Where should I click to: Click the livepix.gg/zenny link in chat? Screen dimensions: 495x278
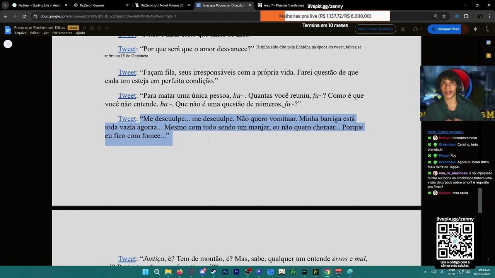[x=445, y=132]
